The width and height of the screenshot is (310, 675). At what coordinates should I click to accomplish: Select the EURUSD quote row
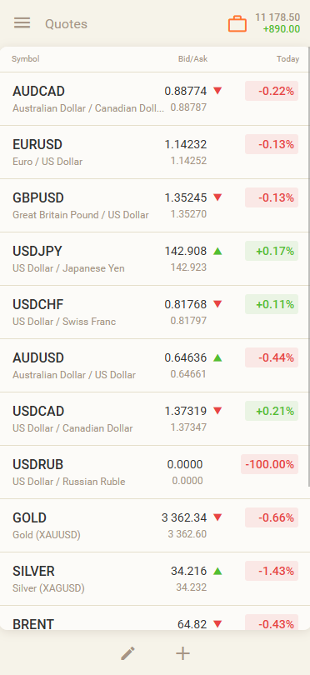154,152
